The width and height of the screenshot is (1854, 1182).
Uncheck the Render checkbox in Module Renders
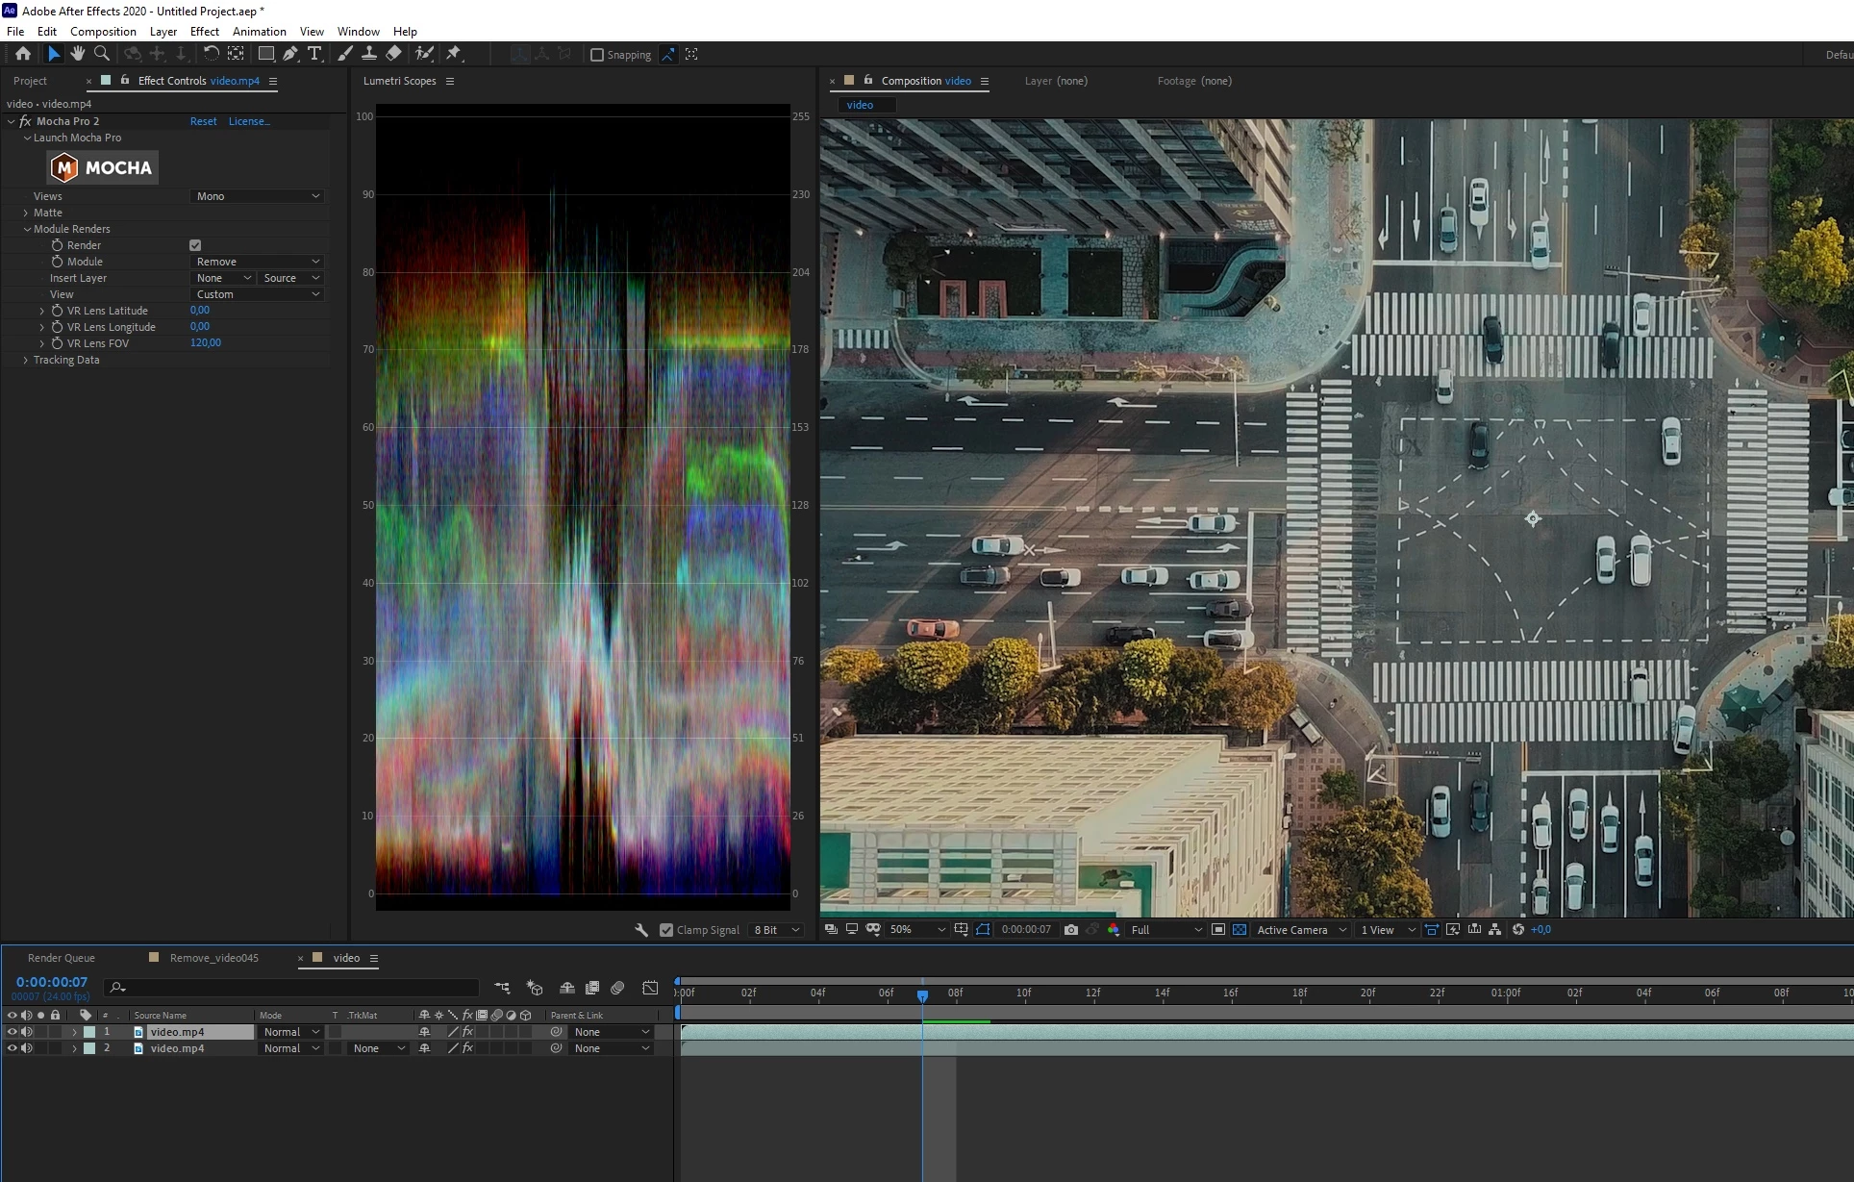click(x=195, y=245)
